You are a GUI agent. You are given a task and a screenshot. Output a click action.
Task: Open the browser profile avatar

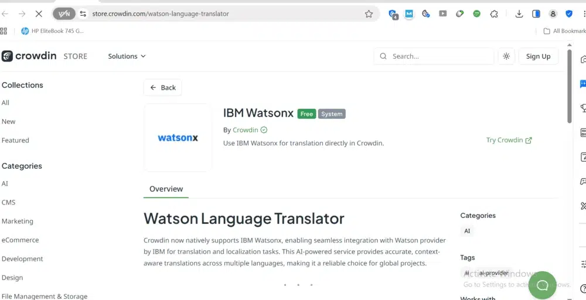coord(553,14)
